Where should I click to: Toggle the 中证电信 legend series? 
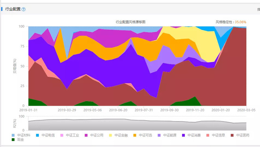45,135
